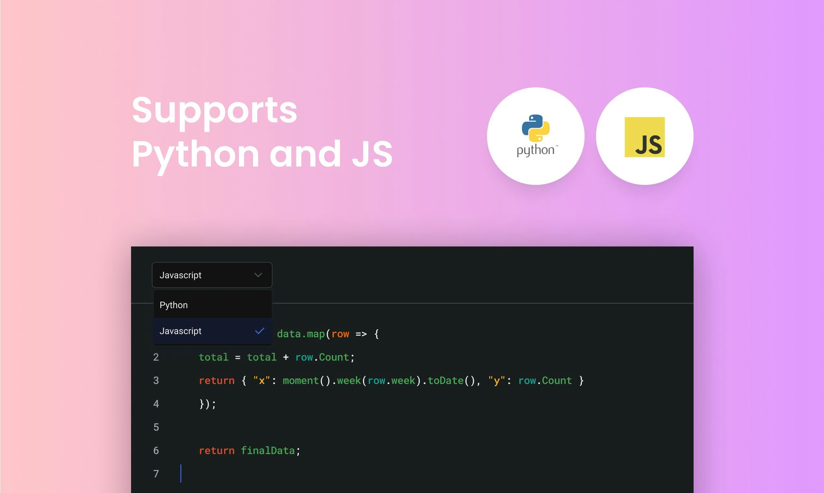The width and height of the screenshot is (824, 493).
Task: Click the dropdown chevron arrow
Action: (258, 275)
